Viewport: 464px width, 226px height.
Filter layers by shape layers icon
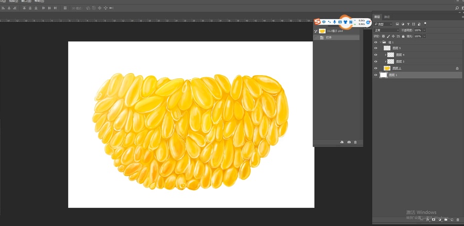tap(413, 24)
